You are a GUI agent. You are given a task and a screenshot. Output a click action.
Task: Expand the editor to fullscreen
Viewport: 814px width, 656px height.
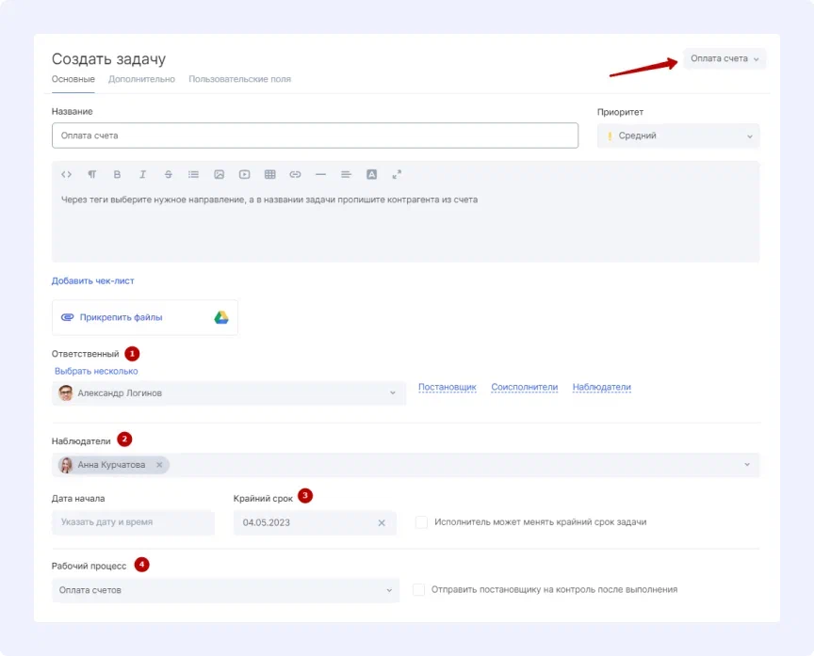397,174
